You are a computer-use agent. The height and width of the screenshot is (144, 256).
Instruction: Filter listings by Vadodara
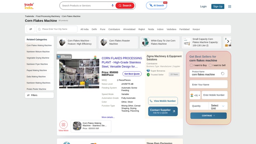171,29
